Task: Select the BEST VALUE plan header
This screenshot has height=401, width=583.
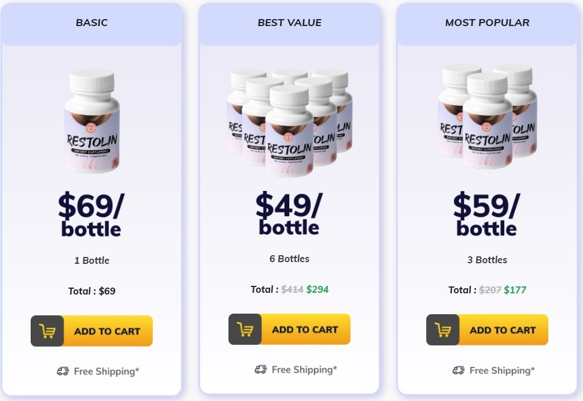Action: 290,23
